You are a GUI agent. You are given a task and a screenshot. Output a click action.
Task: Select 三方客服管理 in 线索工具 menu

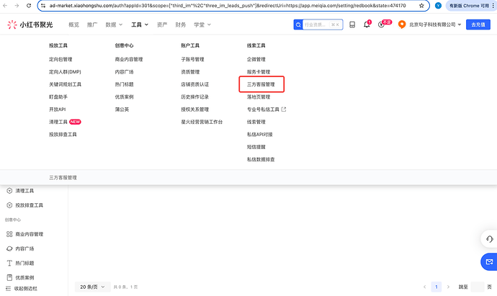261,84
